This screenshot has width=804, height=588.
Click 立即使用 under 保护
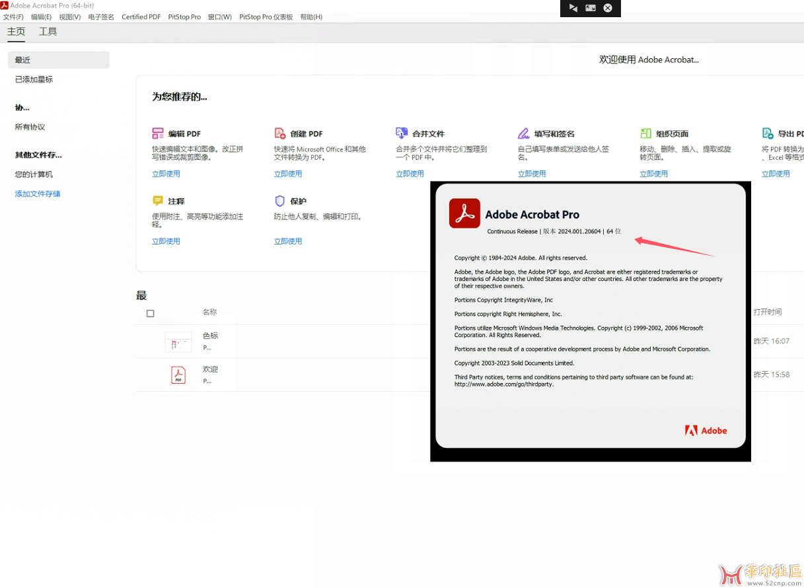(288, 241)
